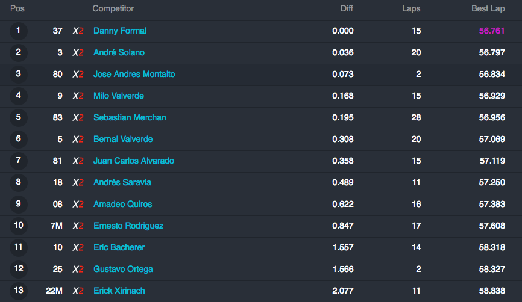
Task: Click the position 1 circle badge
Action: click(x=18, y=31)
